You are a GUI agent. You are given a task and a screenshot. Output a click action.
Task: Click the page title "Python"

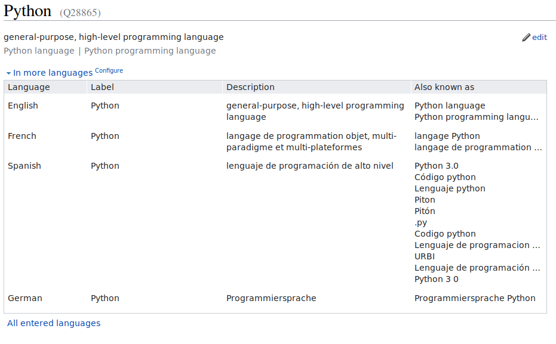coord(27,11)
